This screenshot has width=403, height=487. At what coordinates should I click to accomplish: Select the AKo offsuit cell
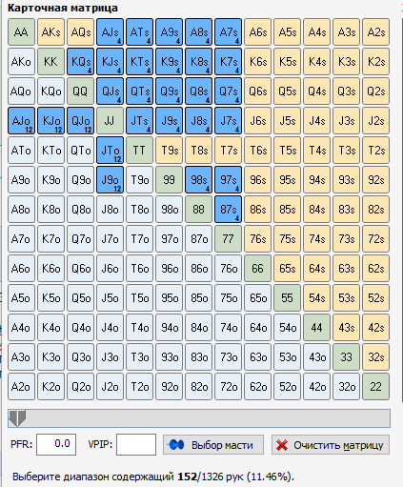click(x=21, y=61)
